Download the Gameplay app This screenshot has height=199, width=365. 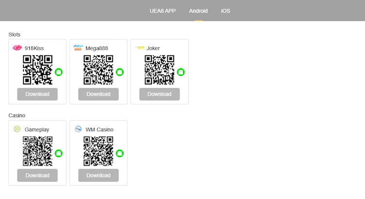point(37,175)
